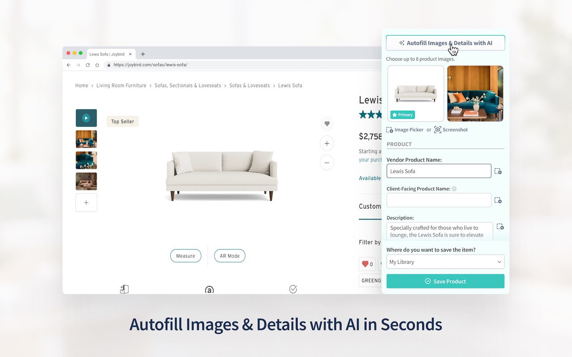
Task: Reload the page with refresh icon
Action: [88, 65]
